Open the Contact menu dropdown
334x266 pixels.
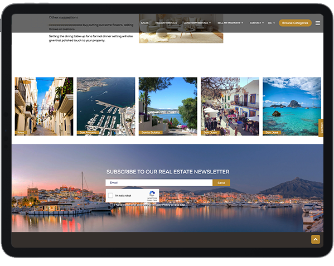point(256,23)
